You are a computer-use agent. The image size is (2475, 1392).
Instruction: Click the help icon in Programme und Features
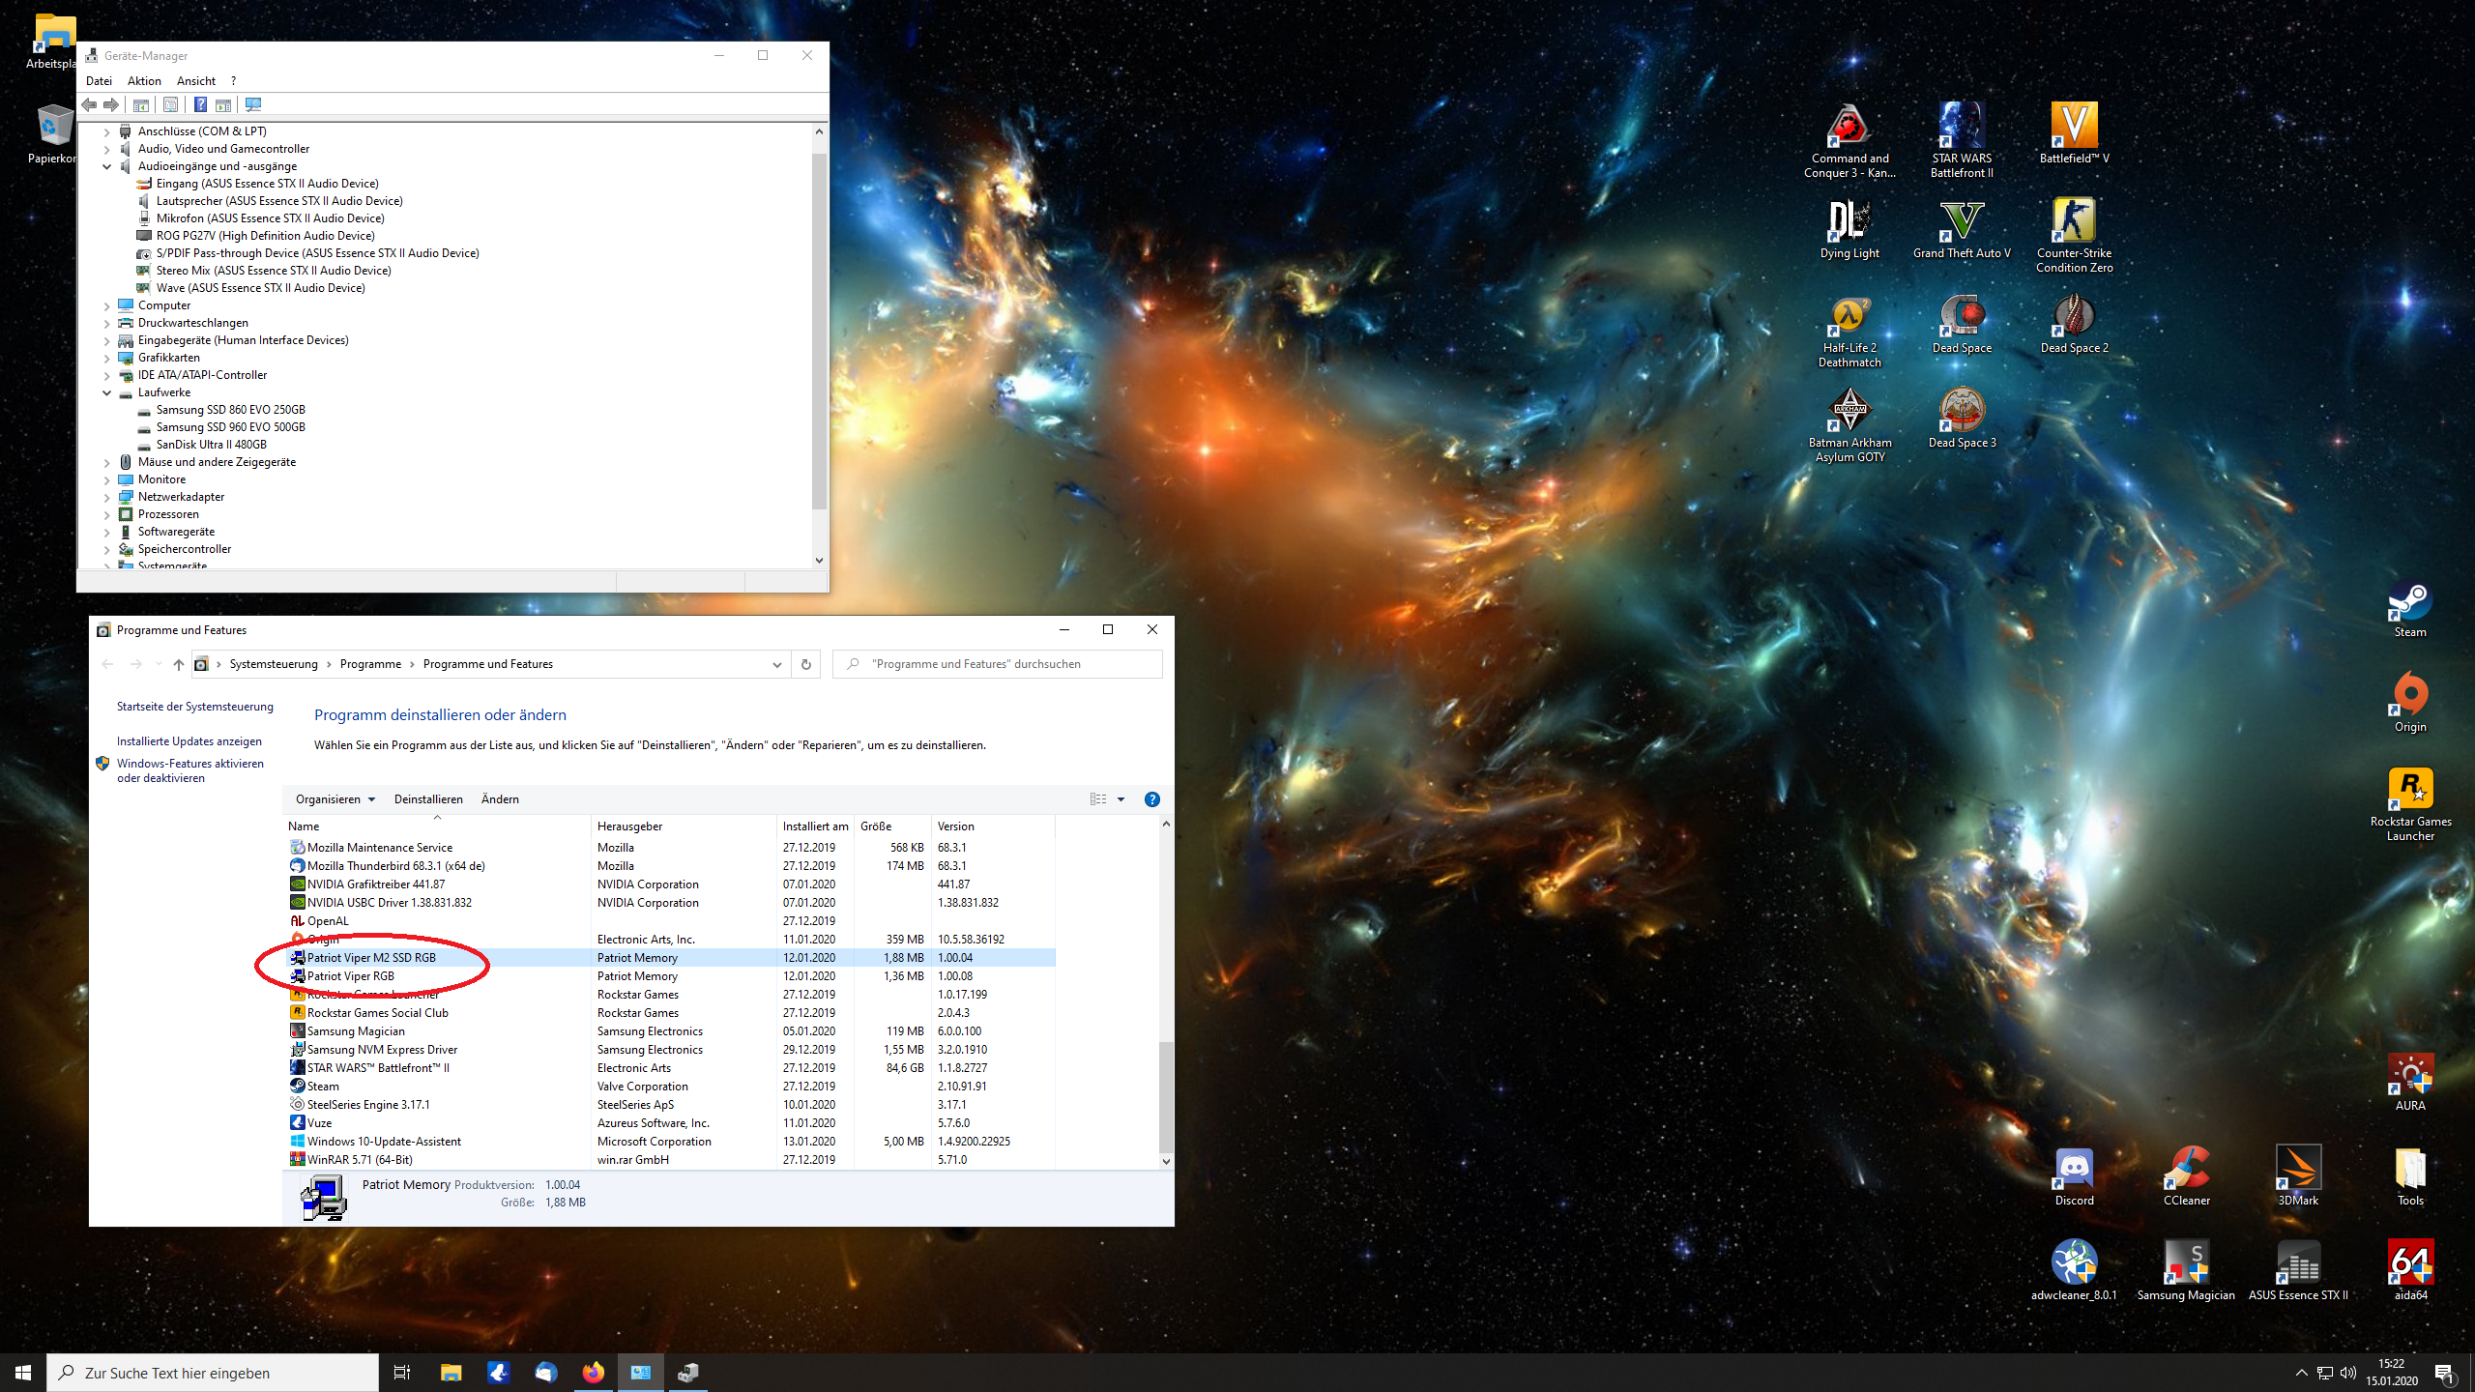click(1151, 799)
